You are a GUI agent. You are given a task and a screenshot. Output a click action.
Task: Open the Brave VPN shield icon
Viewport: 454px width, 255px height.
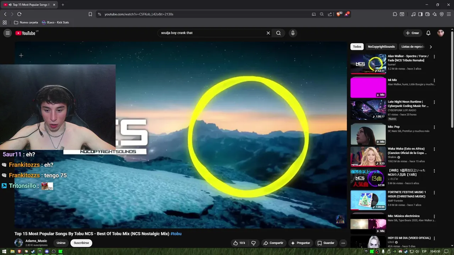(442, 14)
